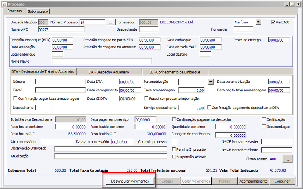Expand the Parametrização dropdown
Viewport: 303px width, 189px height.
point(211,82)
